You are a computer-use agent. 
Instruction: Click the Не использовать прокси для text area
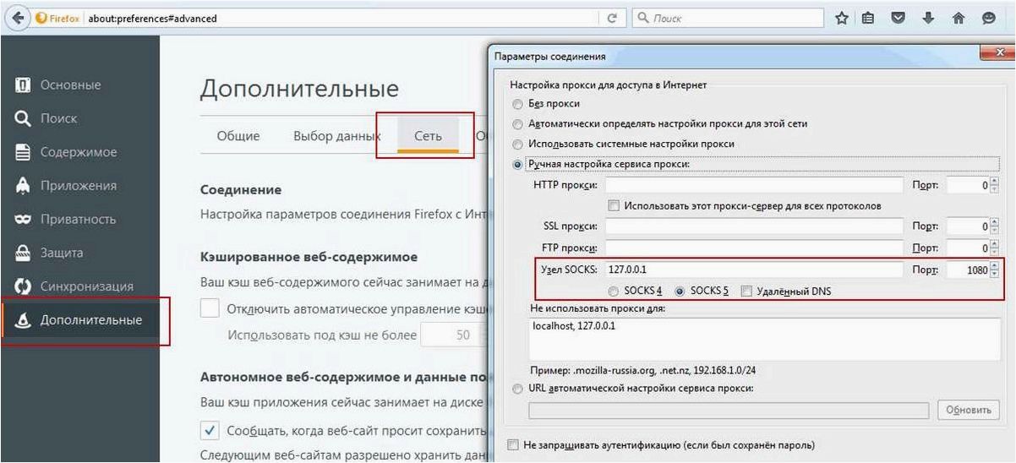(764, 339)
